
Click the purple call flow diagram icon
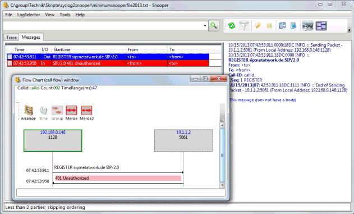click(x=321, y=26)
